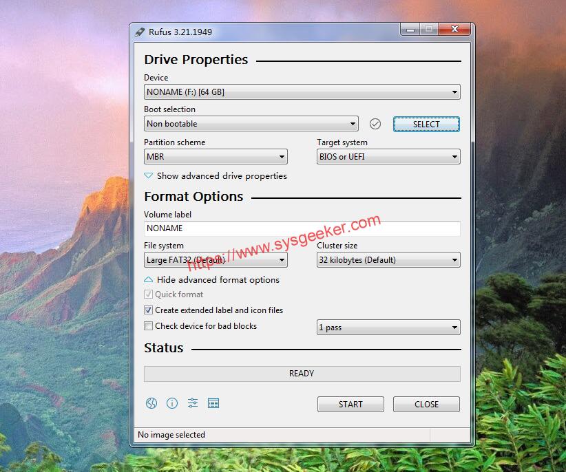Click the Rufus title bar icon
566x472 pixels.
coord(140,32)
